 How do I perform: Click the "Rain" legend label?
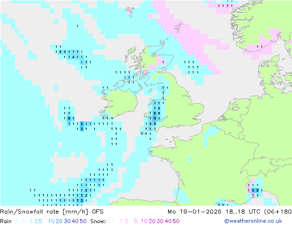pos(6,221)
